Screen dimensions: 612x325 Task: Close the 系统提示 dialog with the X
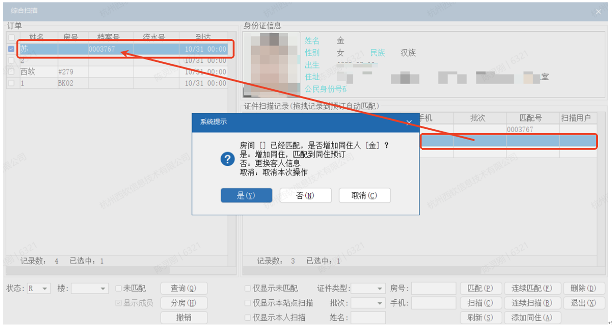(x=408, y=122)
